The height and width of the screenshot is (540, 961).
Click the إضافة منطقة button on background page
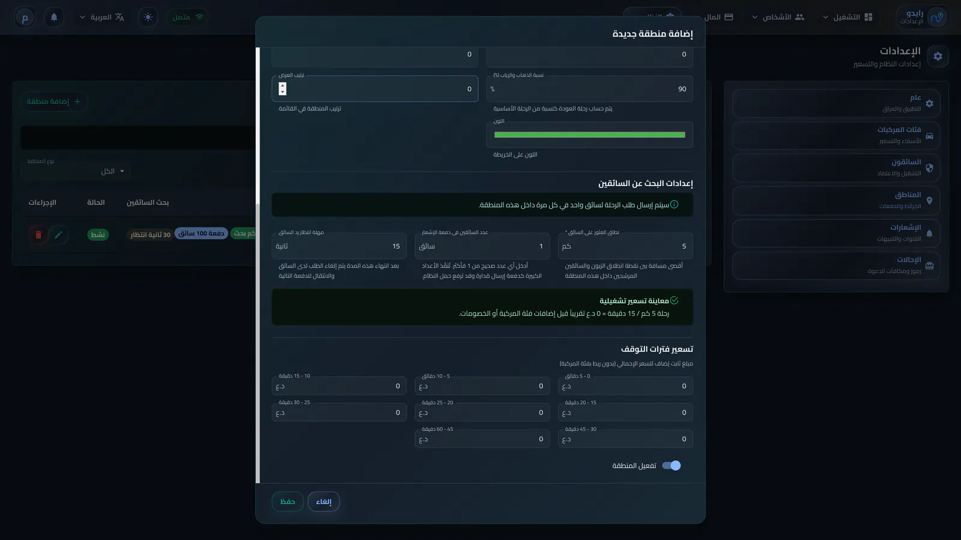pyautogui.click(x=53, y=101)
